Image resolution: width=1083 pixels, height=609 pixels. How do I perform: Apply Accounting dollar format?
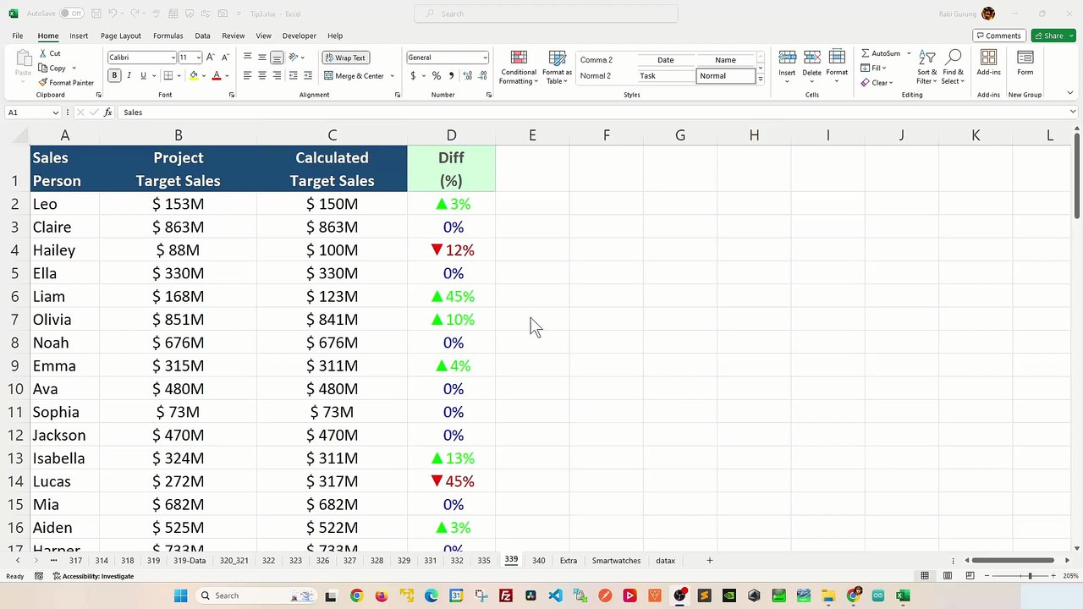pos(413,75)
